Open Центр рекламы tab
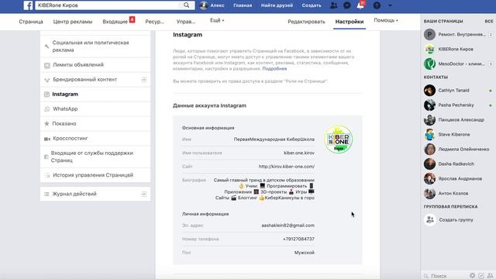Image resolution: width=496 pixels, height=279 pixels. [x=73, y=22]
